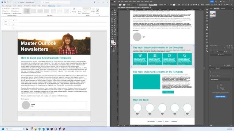Screen dimensions: 234x131
Task: Open the line weight dropdown in Outlook
Action: pyautogui.click(x=86, y=11)
